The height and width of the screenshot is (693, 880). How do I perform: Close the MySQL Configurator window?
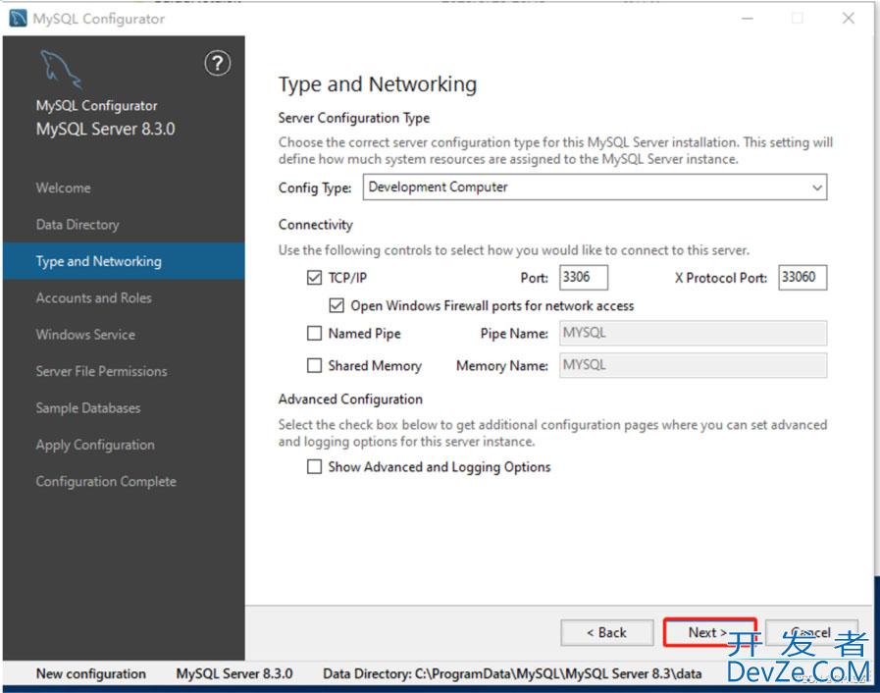[x=848, y=18]
